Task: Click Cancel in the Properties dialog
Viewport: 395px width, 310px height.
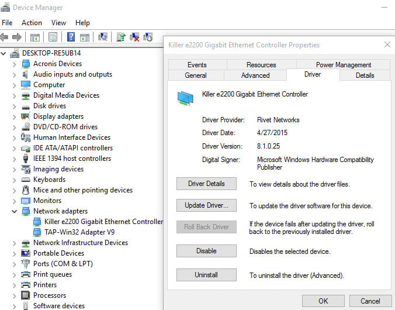Action: pyautogui.click(x=370, y=301)
